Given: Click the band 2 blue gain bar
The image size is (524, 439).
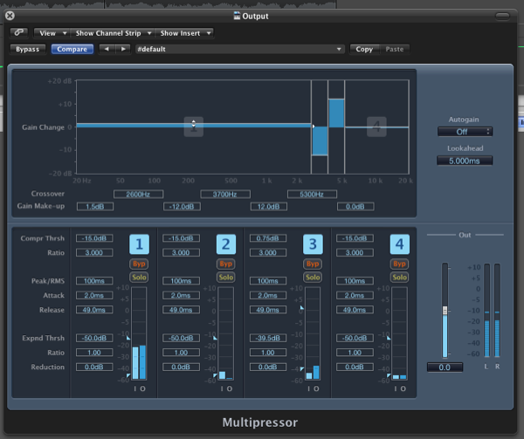Looking at the screenshot, I should pos(320,141).
